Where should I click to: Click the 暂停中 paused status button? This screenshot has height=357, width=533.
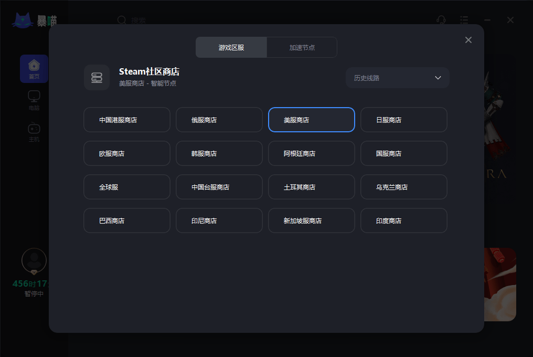[34, 293]
